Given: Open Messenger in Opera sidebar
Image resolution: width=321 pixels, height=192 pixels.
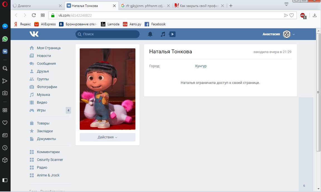Looking at the screenshot, I should [5, 26].
